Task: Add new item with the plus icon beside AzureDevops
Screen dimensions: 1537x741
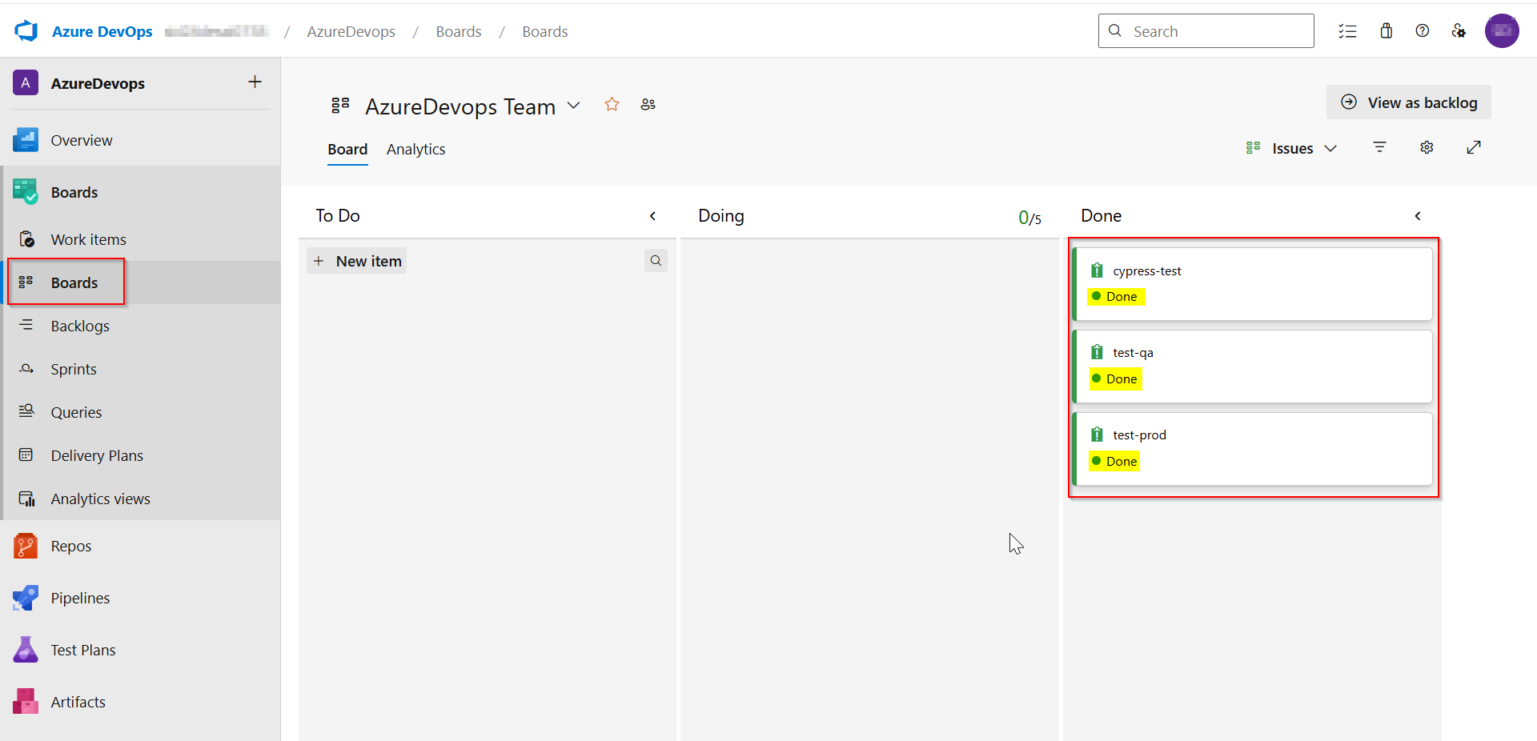Action: (255, 82)
